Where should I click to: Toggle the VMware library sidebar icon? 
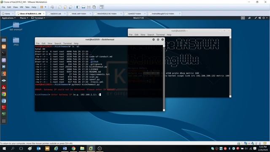(78, 7)
